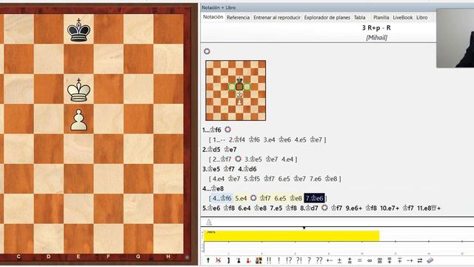Viewport: 474px width, 267px height.
Task: Apply the compensation symbol next to infinity
Action: pos(380,260)
